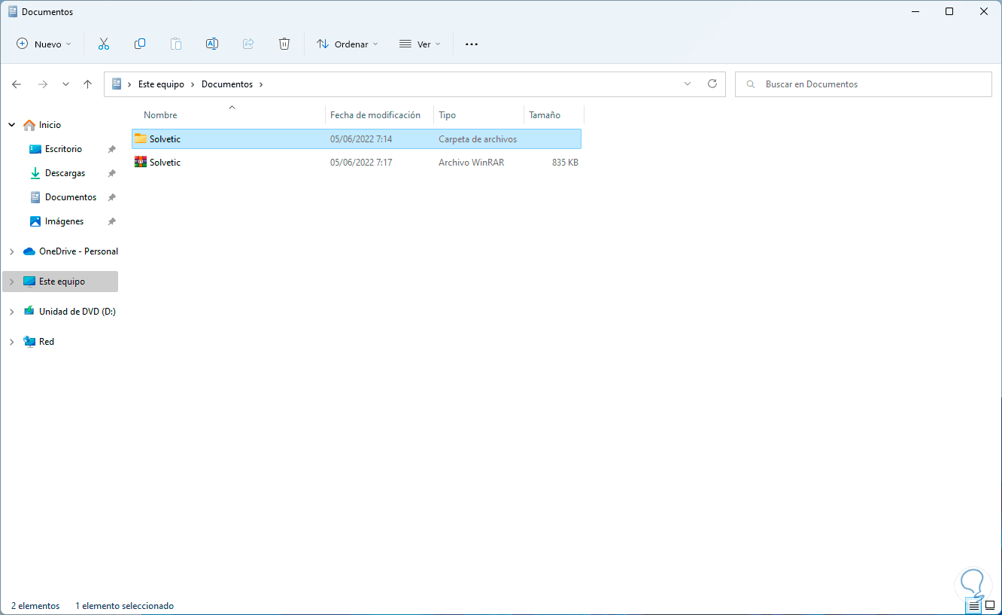Click the Cut scissors icon
The width and height of the screenshot is (1002, 615).
pos(104,44)
